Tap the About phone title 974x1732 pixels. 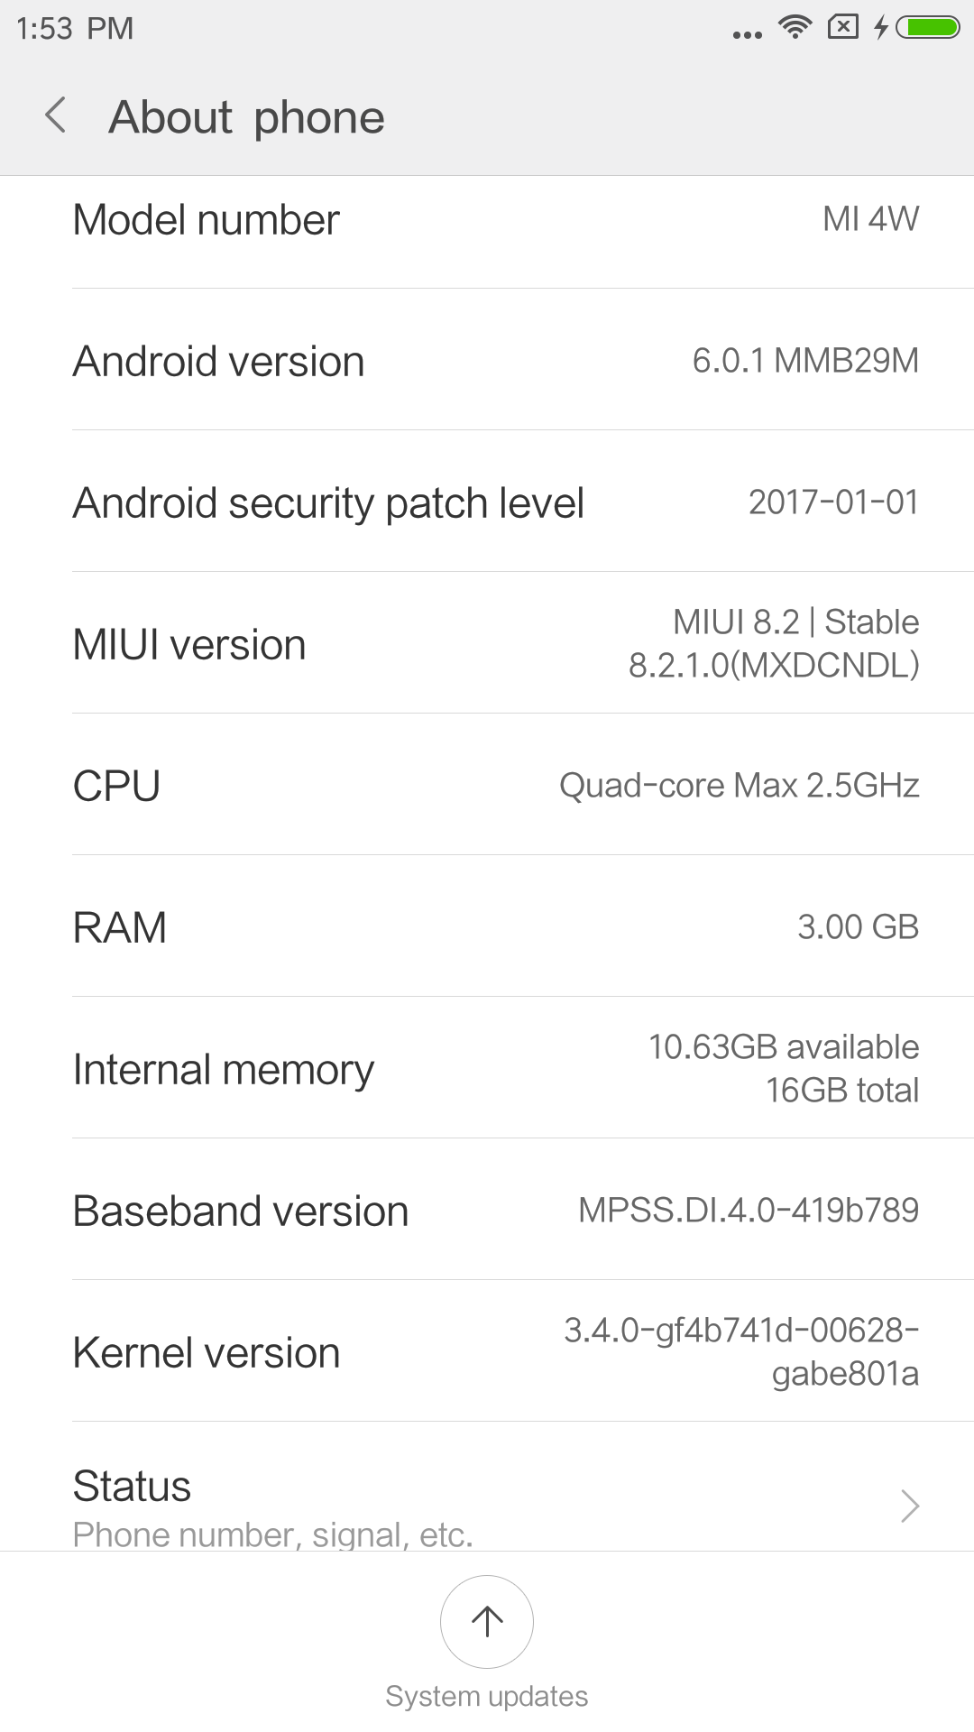(246, 117)
